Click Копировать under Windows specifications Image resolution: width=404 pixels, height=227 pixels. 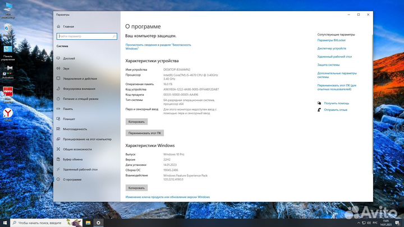click(136, 188)
